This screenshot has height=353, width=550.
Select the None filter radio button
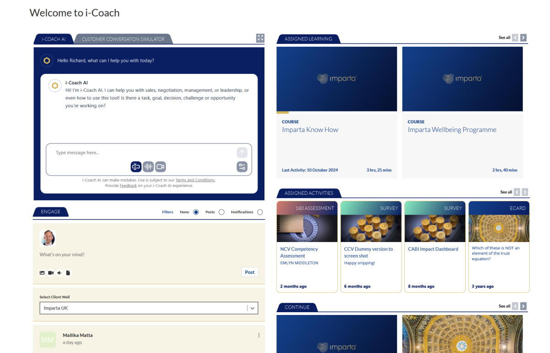click(x=196, y=212)
